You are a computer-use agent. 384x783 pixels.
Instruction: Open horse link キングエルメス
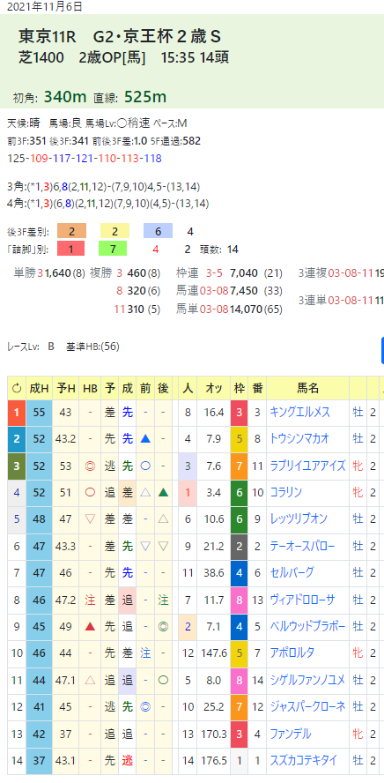tap(300, 413)
